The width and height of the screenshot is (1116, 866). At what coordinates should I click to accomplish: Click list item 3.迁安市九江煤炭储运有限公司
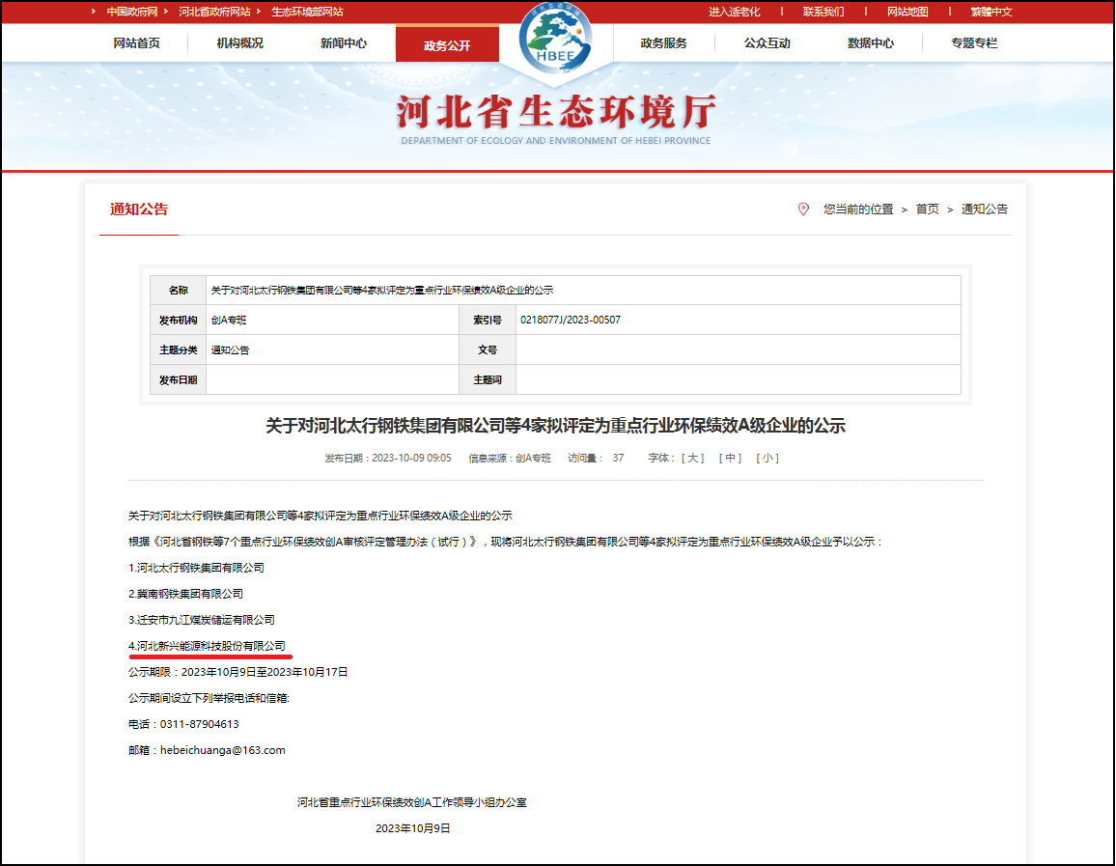pyautogui.click(x=202, y=620)
